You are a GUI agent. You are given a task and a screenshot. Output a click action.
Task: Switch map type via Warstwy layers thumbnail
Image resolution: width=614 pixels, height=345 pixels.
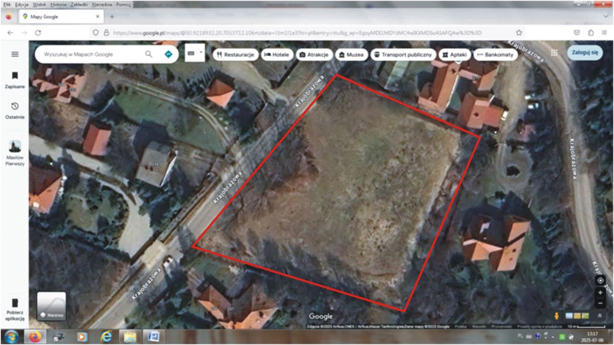pyautogui.click(x=52, y=306)
